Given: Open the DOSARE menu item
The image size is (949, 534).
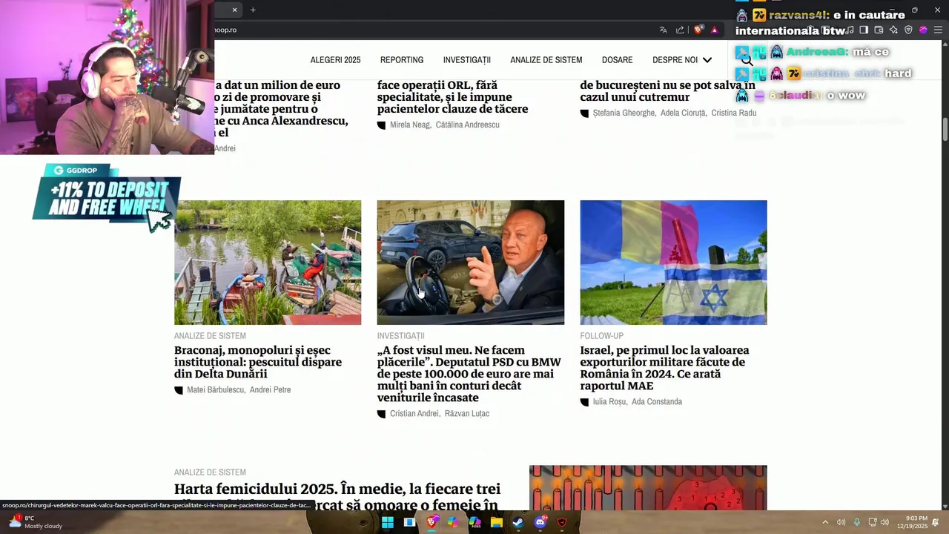Looking at the screenshot, I should coord(617,60).
